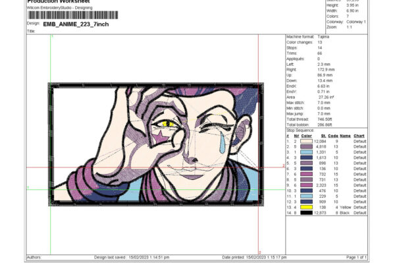Viewport: 395px width, 263px height.
Task: Click the Height value 3.95 in
Action: coord(352,5)
